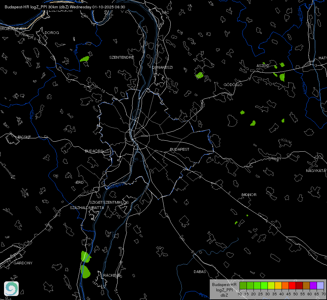The image size is (327, 300).
Task: Click the SZIGETSZENTMIKLÓS town label
Action: coord(109,202)
